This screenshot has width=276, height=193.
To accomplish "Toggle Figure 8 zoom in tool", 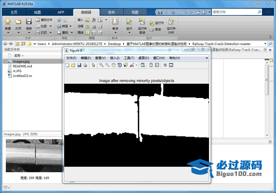I will point(101,65).
